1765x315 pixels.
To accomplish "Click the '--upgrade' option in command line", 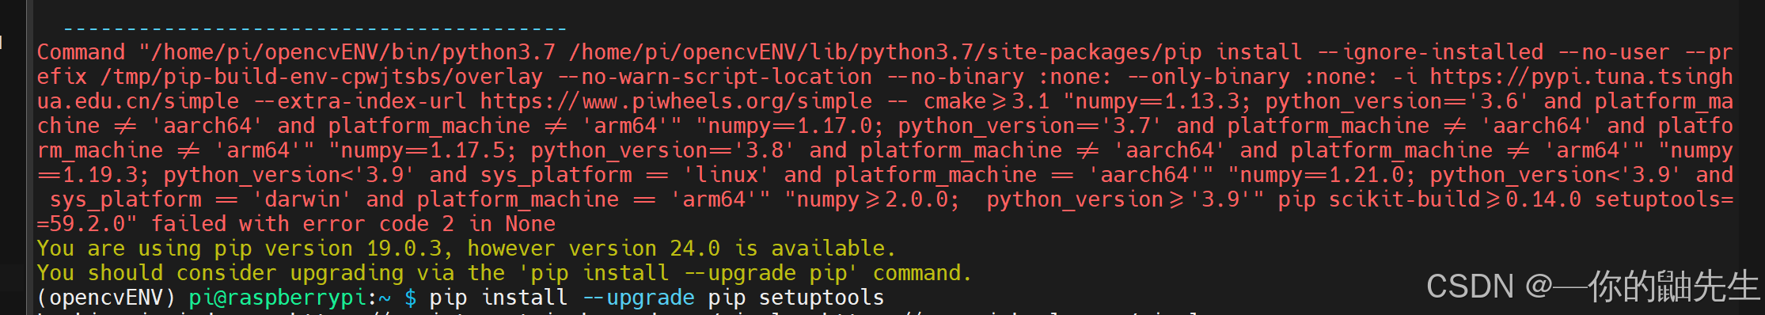I will [638, 298].
